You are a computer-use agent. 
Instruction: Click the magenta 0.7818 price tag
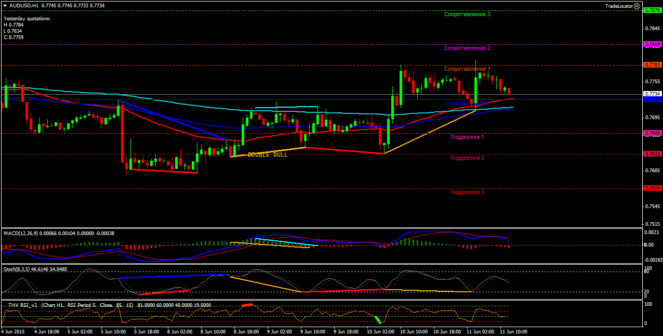(652, 44)
